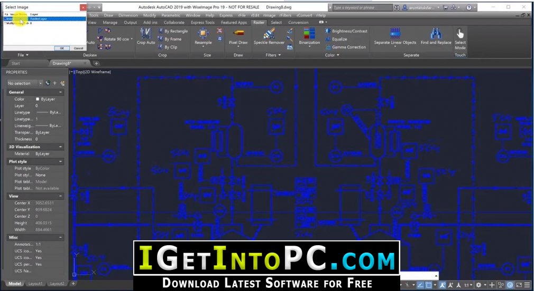Add a new drawing tab with plus button
This screenshot has width=534, height=291.
point(96,63)
